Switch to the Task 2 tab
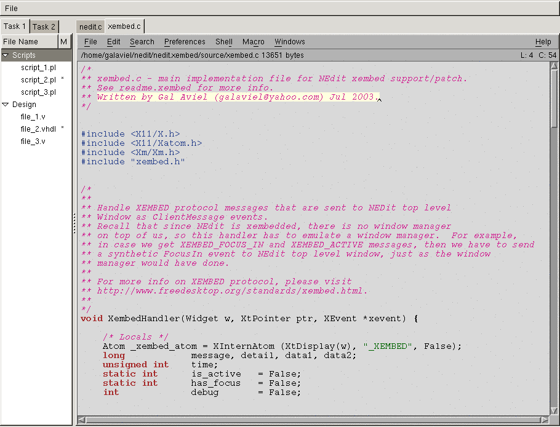The height and width of the screenshot is (427, 560). point(44,26)
